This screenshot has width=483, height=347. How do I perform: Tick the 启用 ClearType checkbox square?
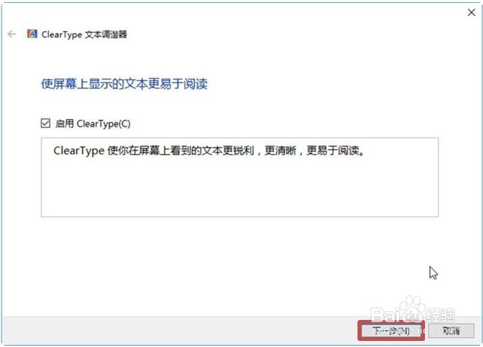pos(46,124)
